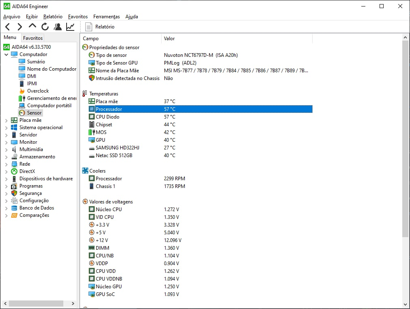
Task: Select the CPU Diodo temperature row
Action: point(201,117)
